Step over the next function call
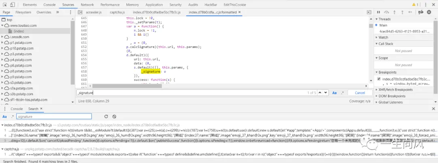The width and height of the screenshot is (438, 163). (x=386, y=12)
